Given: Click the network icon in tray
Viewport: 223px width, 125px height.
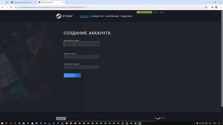Looking at the screenshot, I should coord(203,123).
